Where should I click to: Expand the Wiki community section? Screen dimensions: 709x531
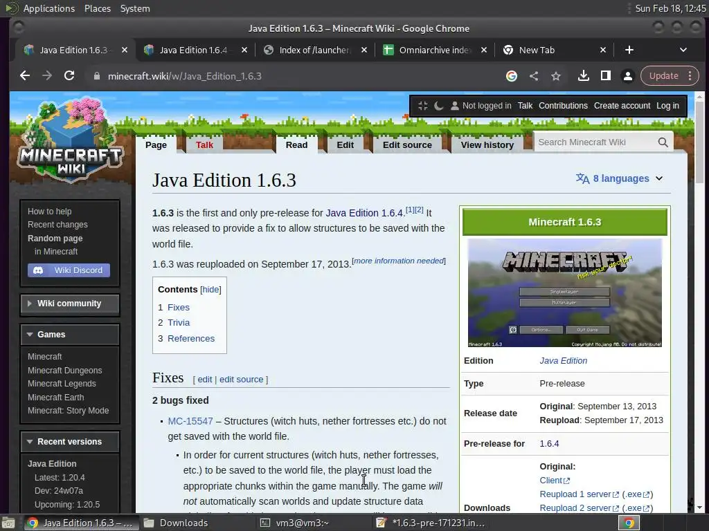pos(70,304)
